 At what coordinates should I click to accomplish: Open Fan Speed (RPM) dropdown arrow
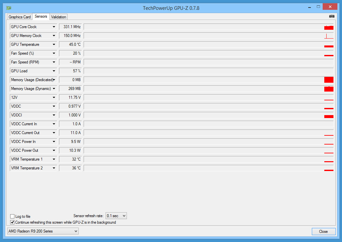point(54,62)
